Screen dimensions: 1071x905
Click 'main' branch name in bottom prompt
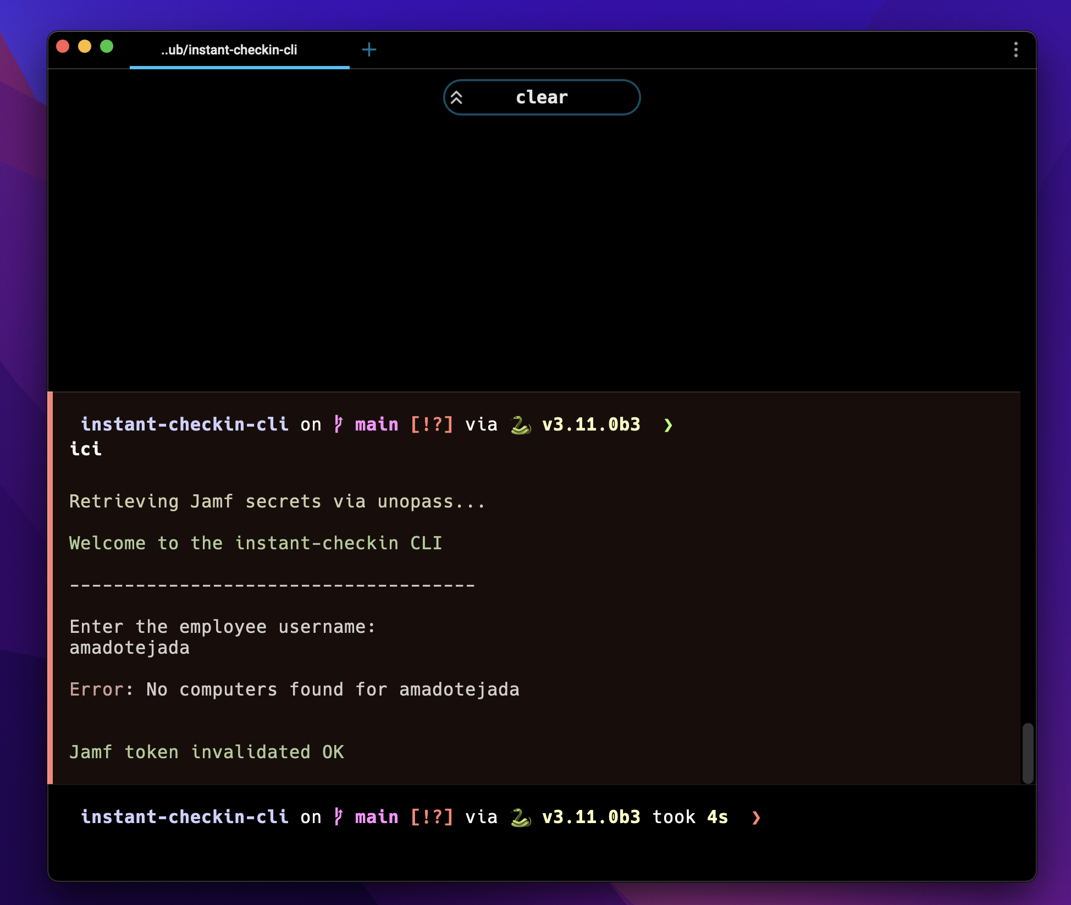point(376,817)
